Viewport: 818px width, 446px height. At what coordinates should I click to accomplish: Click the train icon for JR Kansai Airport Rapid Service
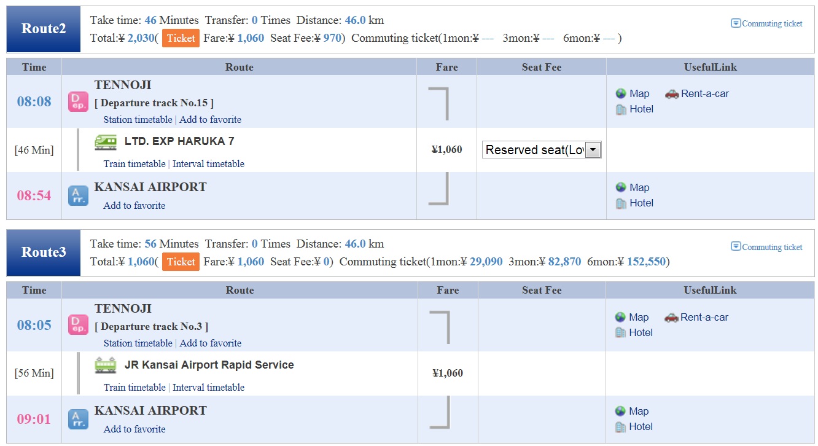[x=106, y=366]
